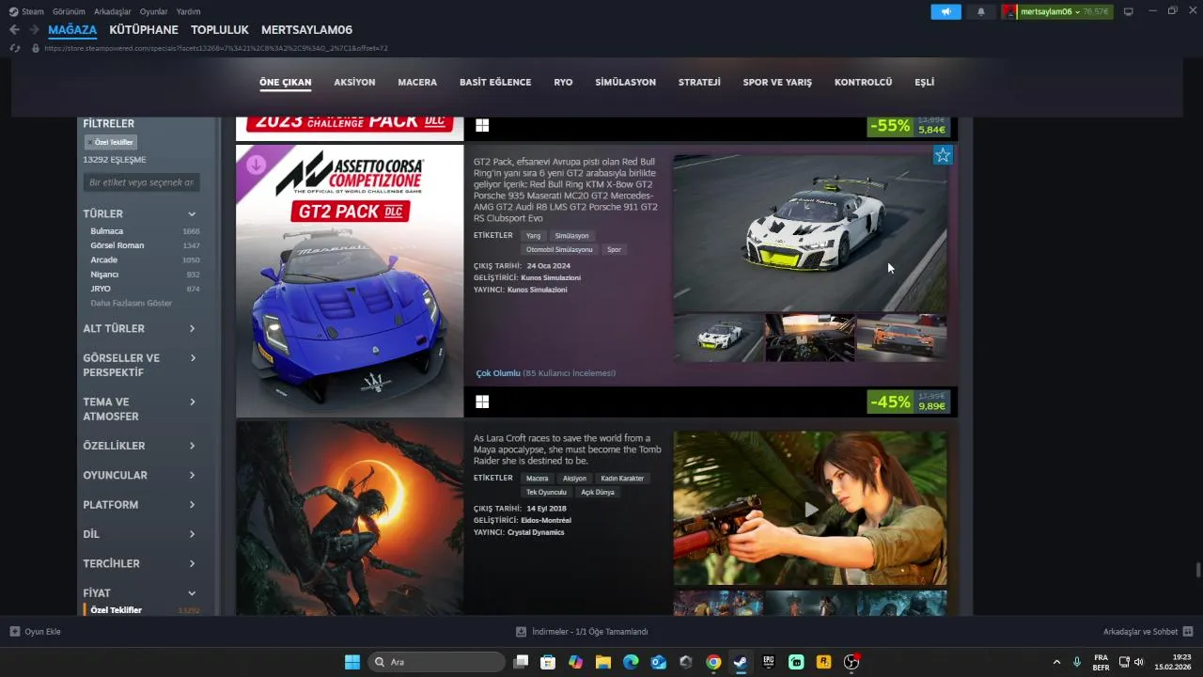This screenshot has width=1203, height=677.
Task: Open the MERTSAYLAM06 profile tab
Action: click(306, 30)
